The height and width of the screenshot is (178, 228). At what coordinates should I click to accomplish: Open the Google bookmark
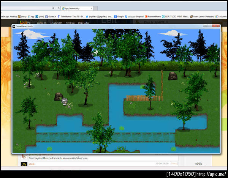click(119, 17)
